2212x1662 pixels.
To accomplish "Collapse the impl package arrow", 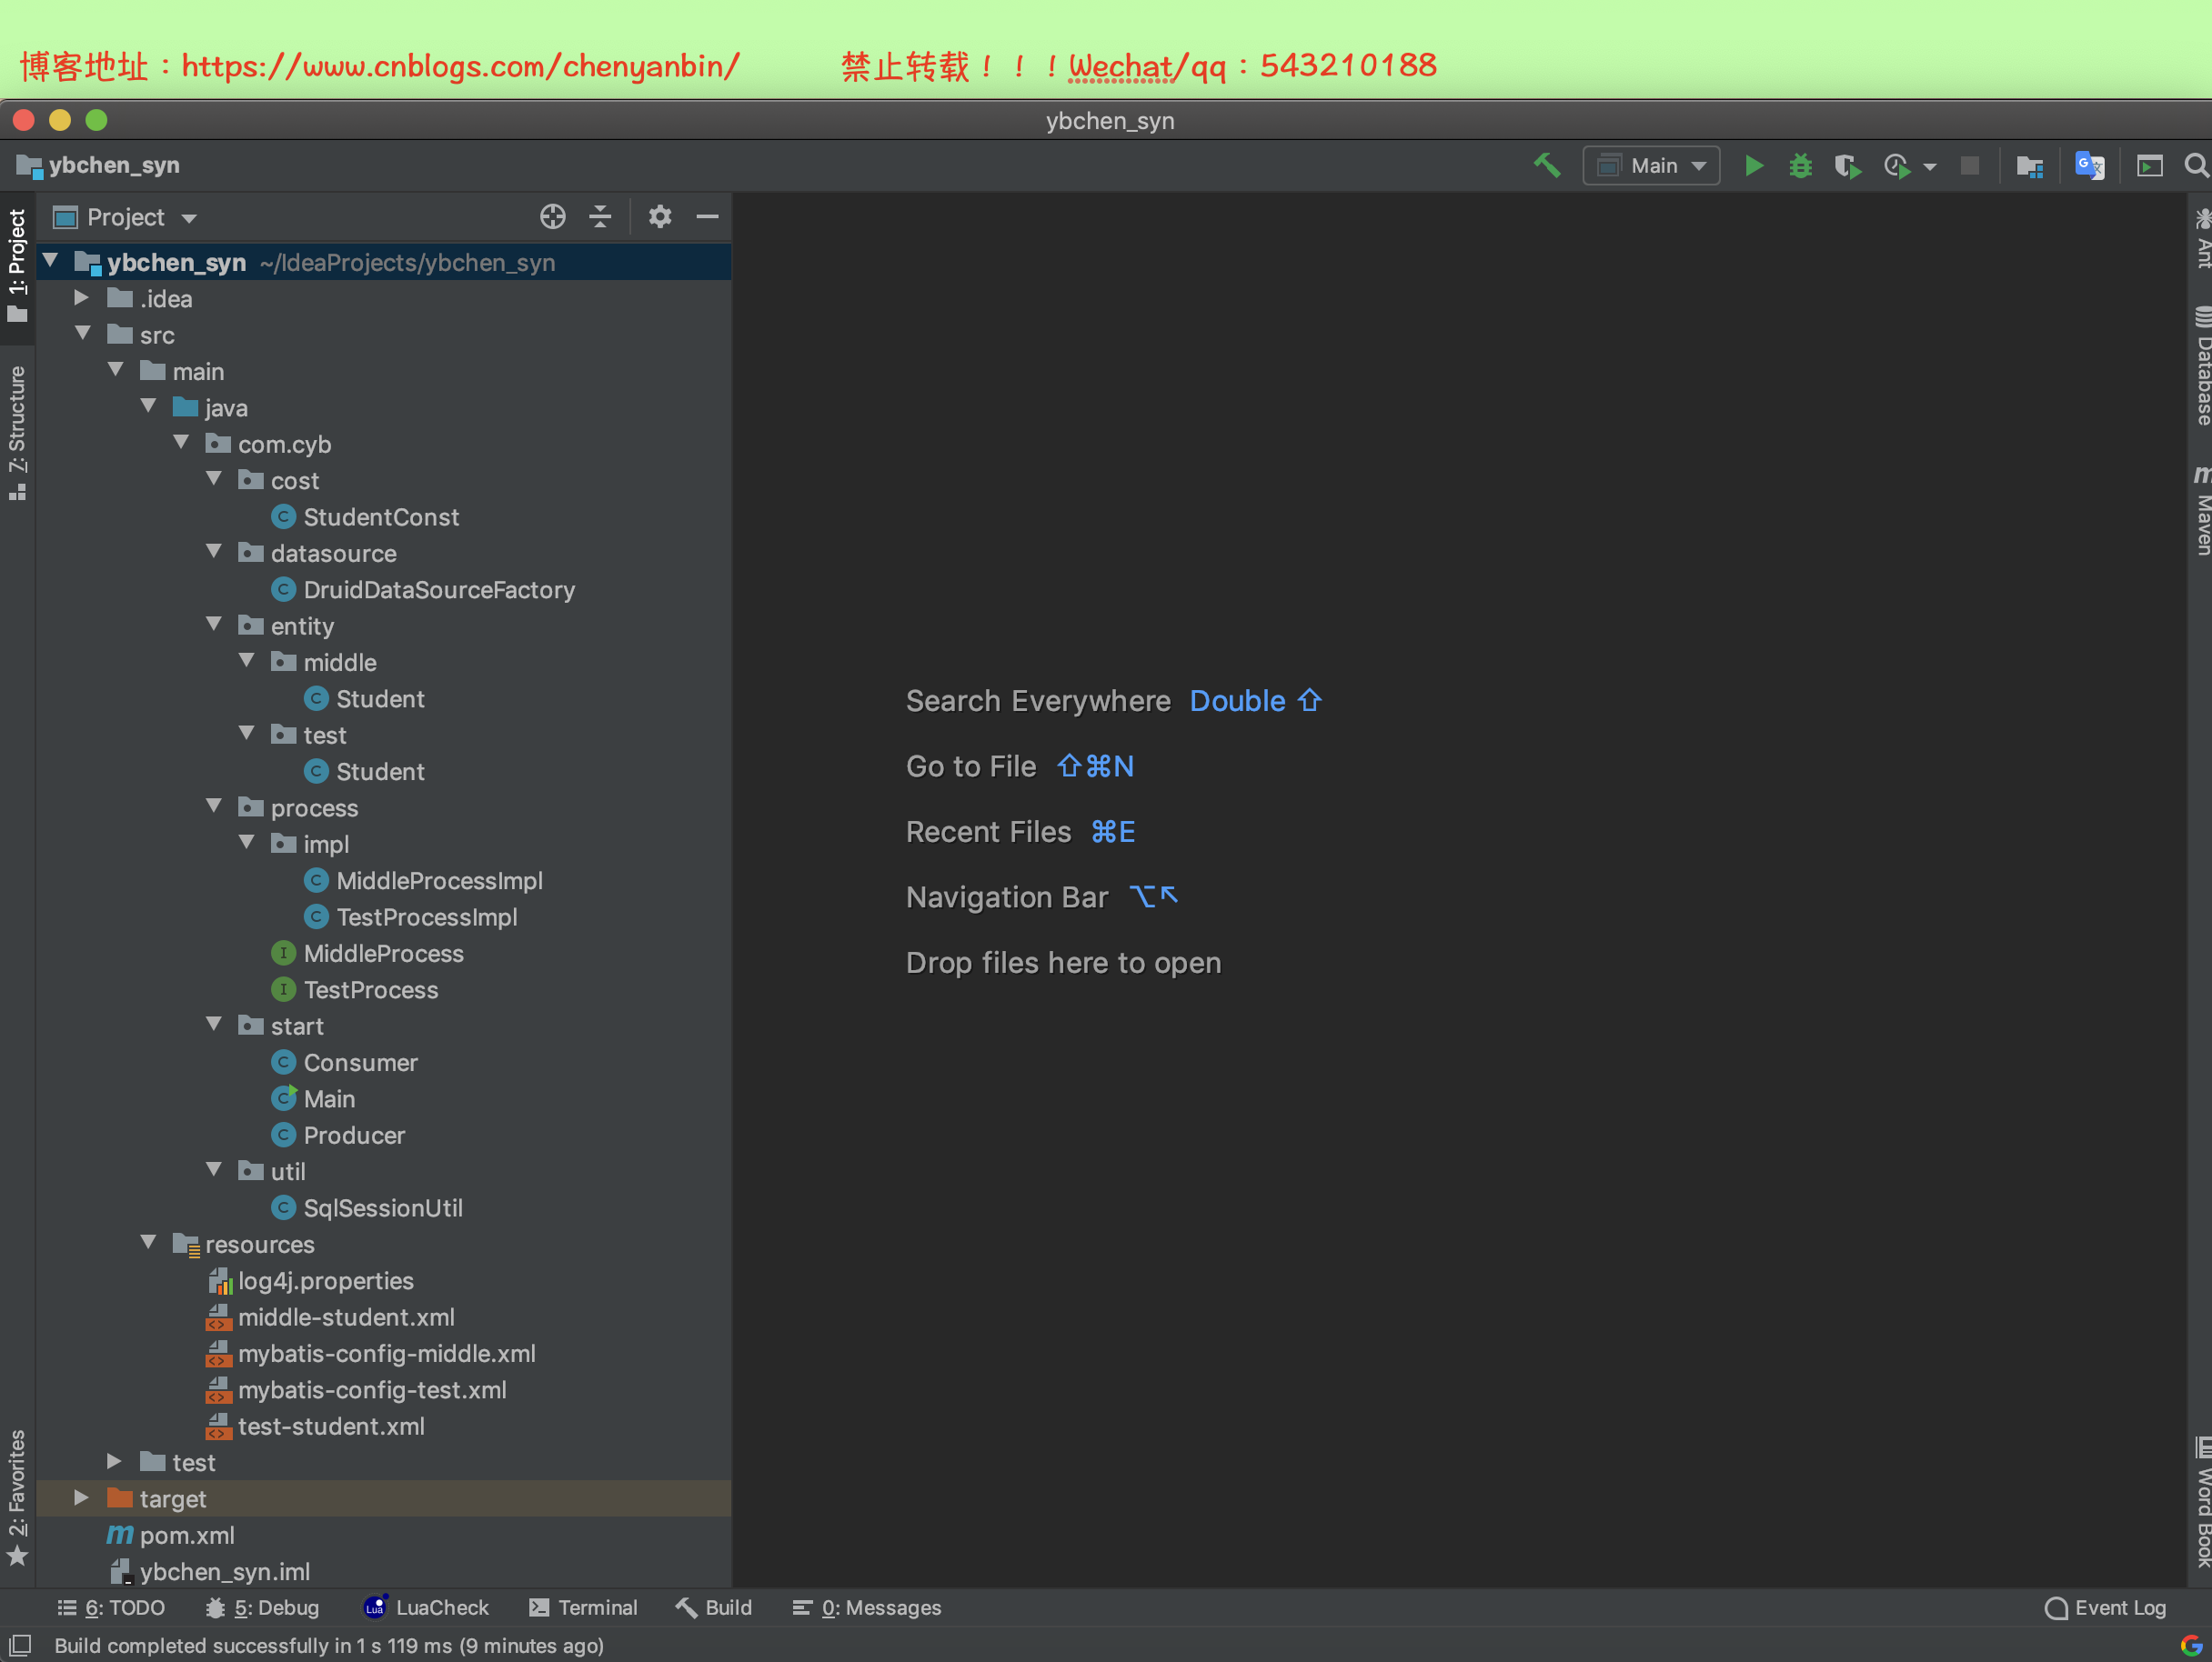I will (247, 843).
